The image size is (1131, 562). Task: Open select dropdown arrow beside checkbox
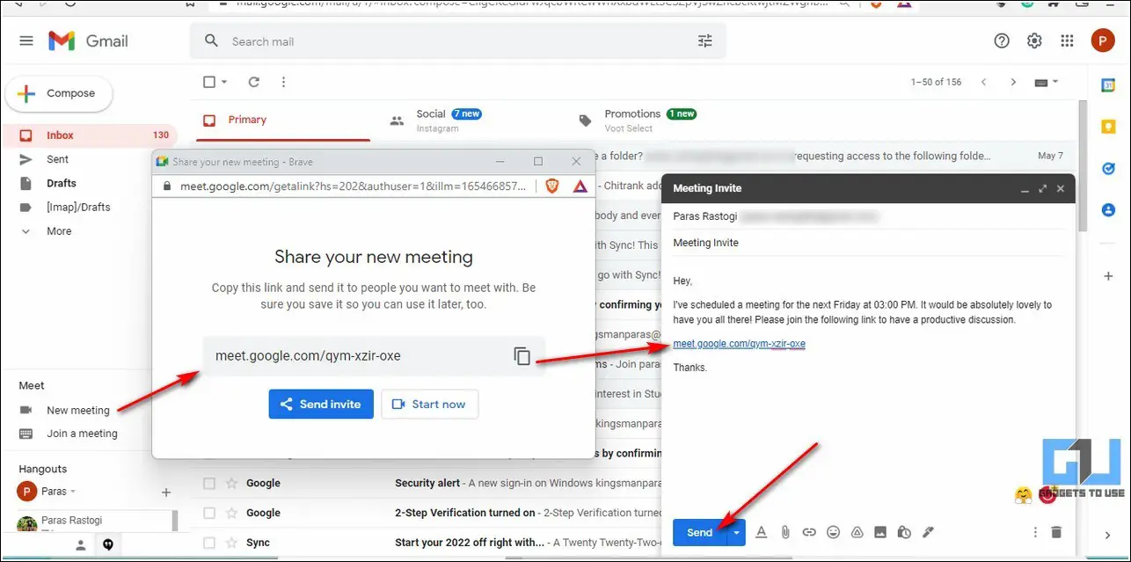224,82
